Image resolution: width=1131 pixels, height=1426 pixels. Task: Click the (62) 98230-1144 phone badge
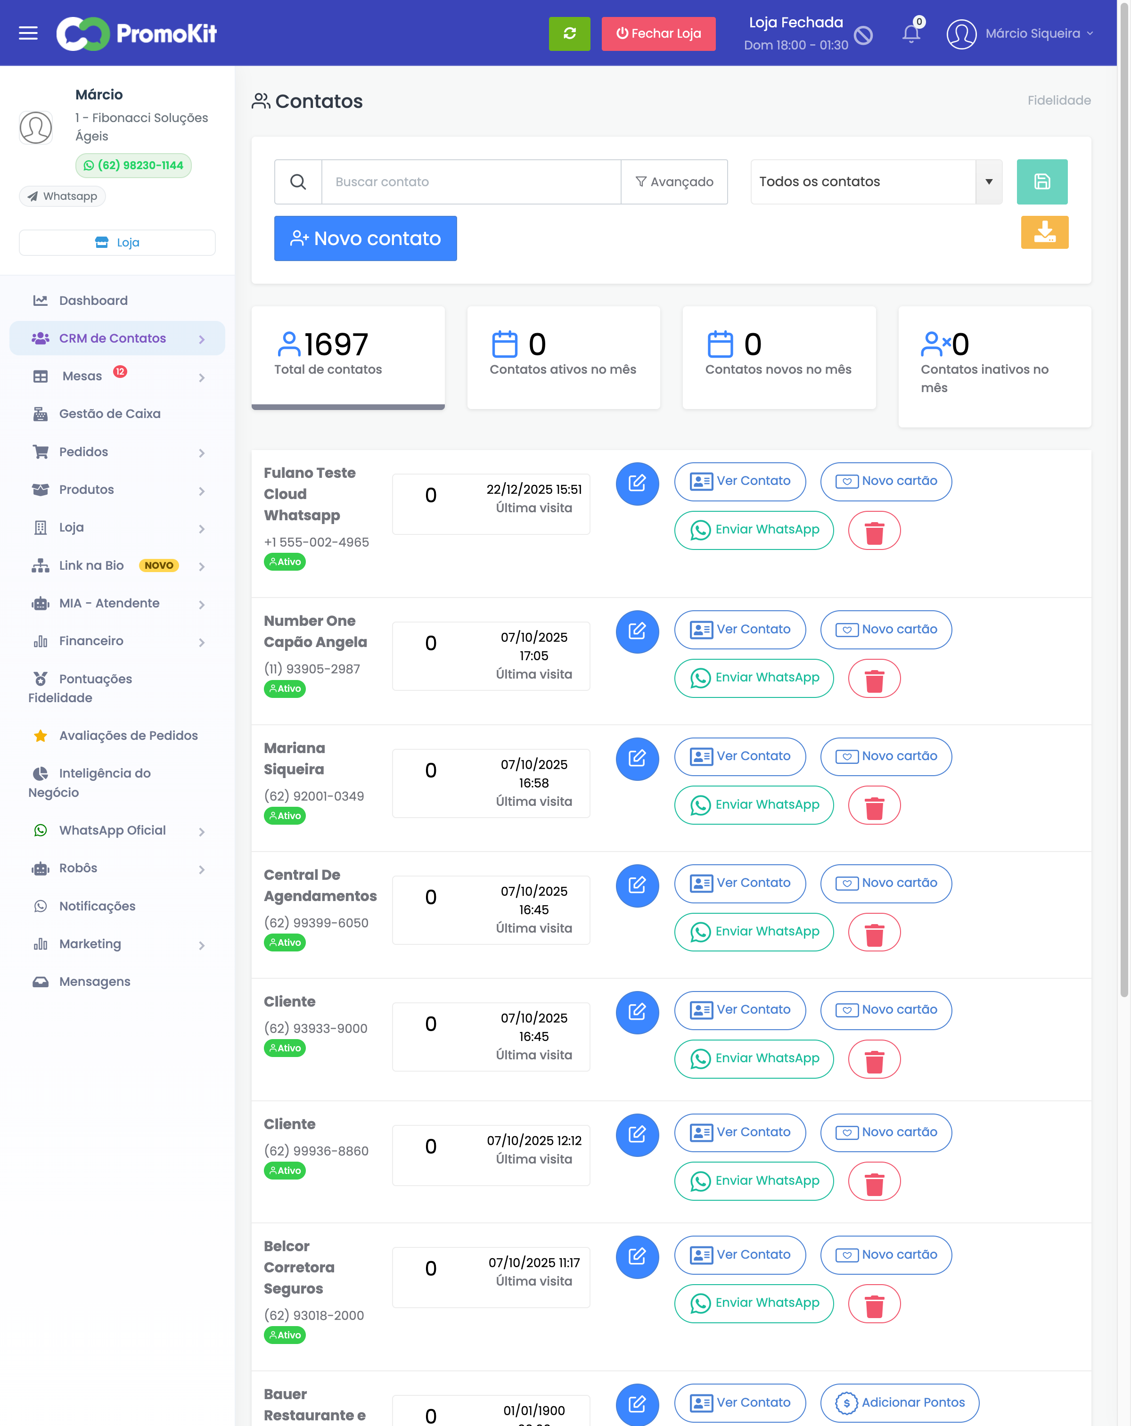coord(133,165)
